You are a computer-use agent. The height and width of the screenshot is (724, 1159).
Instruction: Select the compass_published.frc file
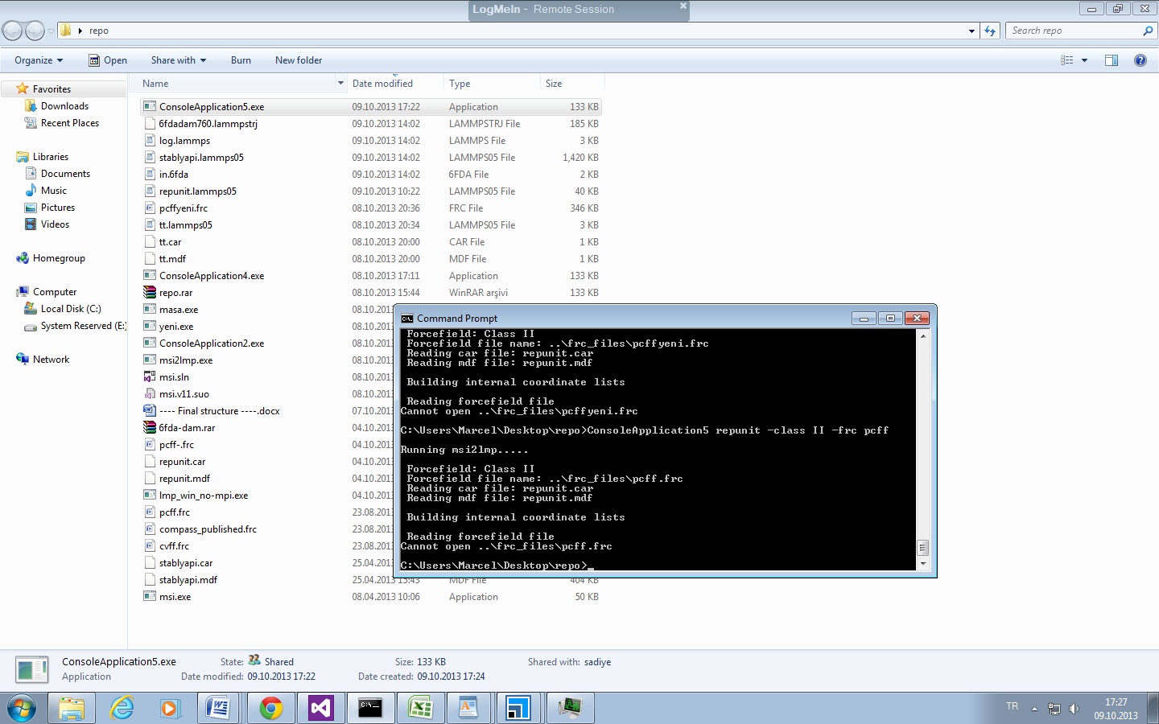[208, 529]
